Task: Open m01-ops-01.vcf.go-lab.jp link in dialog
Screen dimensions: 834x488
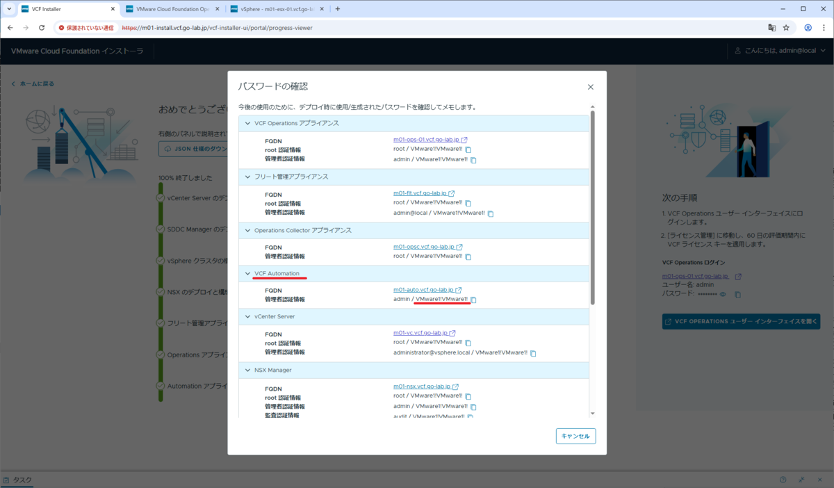Action: point(426,140)
